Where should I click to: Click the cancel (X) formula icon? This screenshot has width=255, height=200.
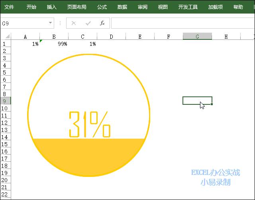[74, 23]
